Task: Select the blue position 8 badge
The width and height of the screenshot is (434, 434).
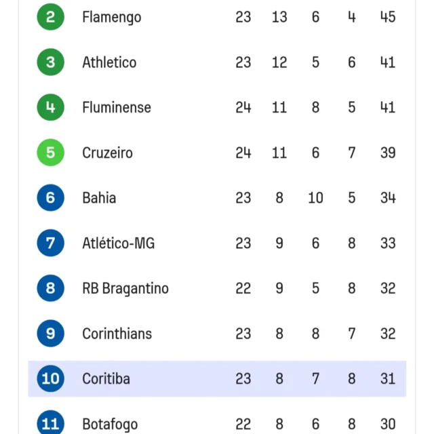Action: (x=50, y=288)
